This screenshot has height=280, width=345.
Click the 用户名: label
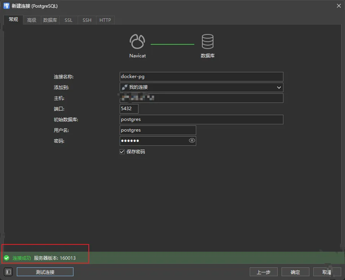61,130
